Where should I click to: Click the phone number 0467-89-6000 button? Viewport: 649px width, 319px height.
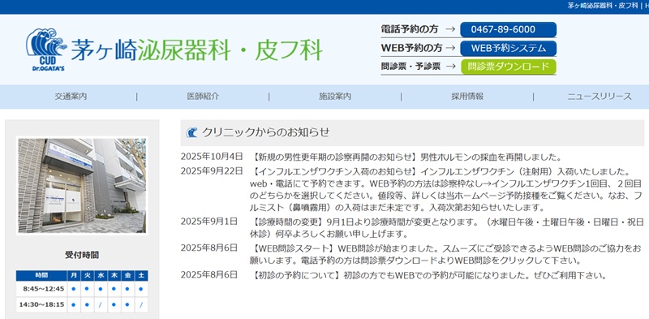coord(509,30)
